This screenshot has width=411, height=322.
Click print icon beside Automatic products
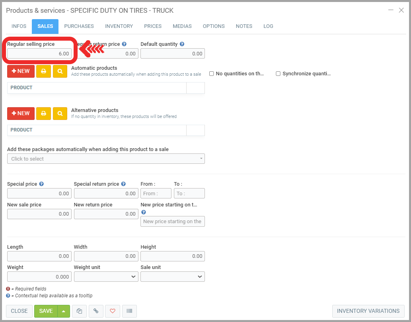point(43,71)
